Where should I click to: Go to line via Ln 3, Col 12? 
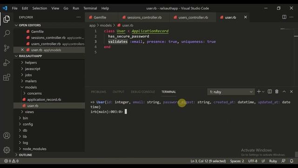(x=208, y=161)
